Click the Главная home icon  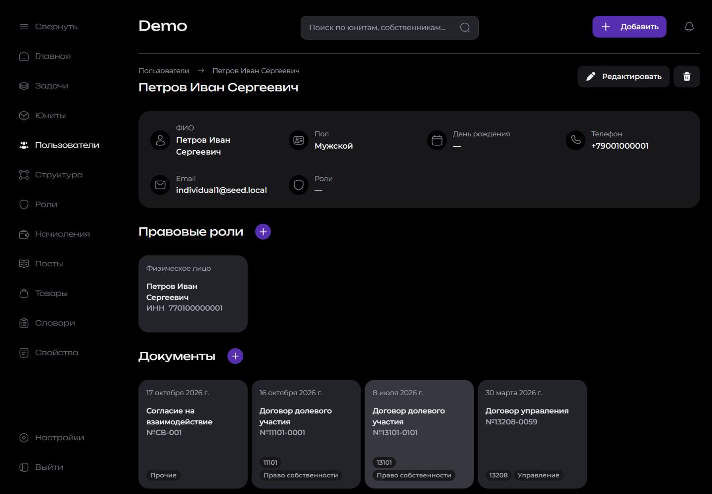24,56
